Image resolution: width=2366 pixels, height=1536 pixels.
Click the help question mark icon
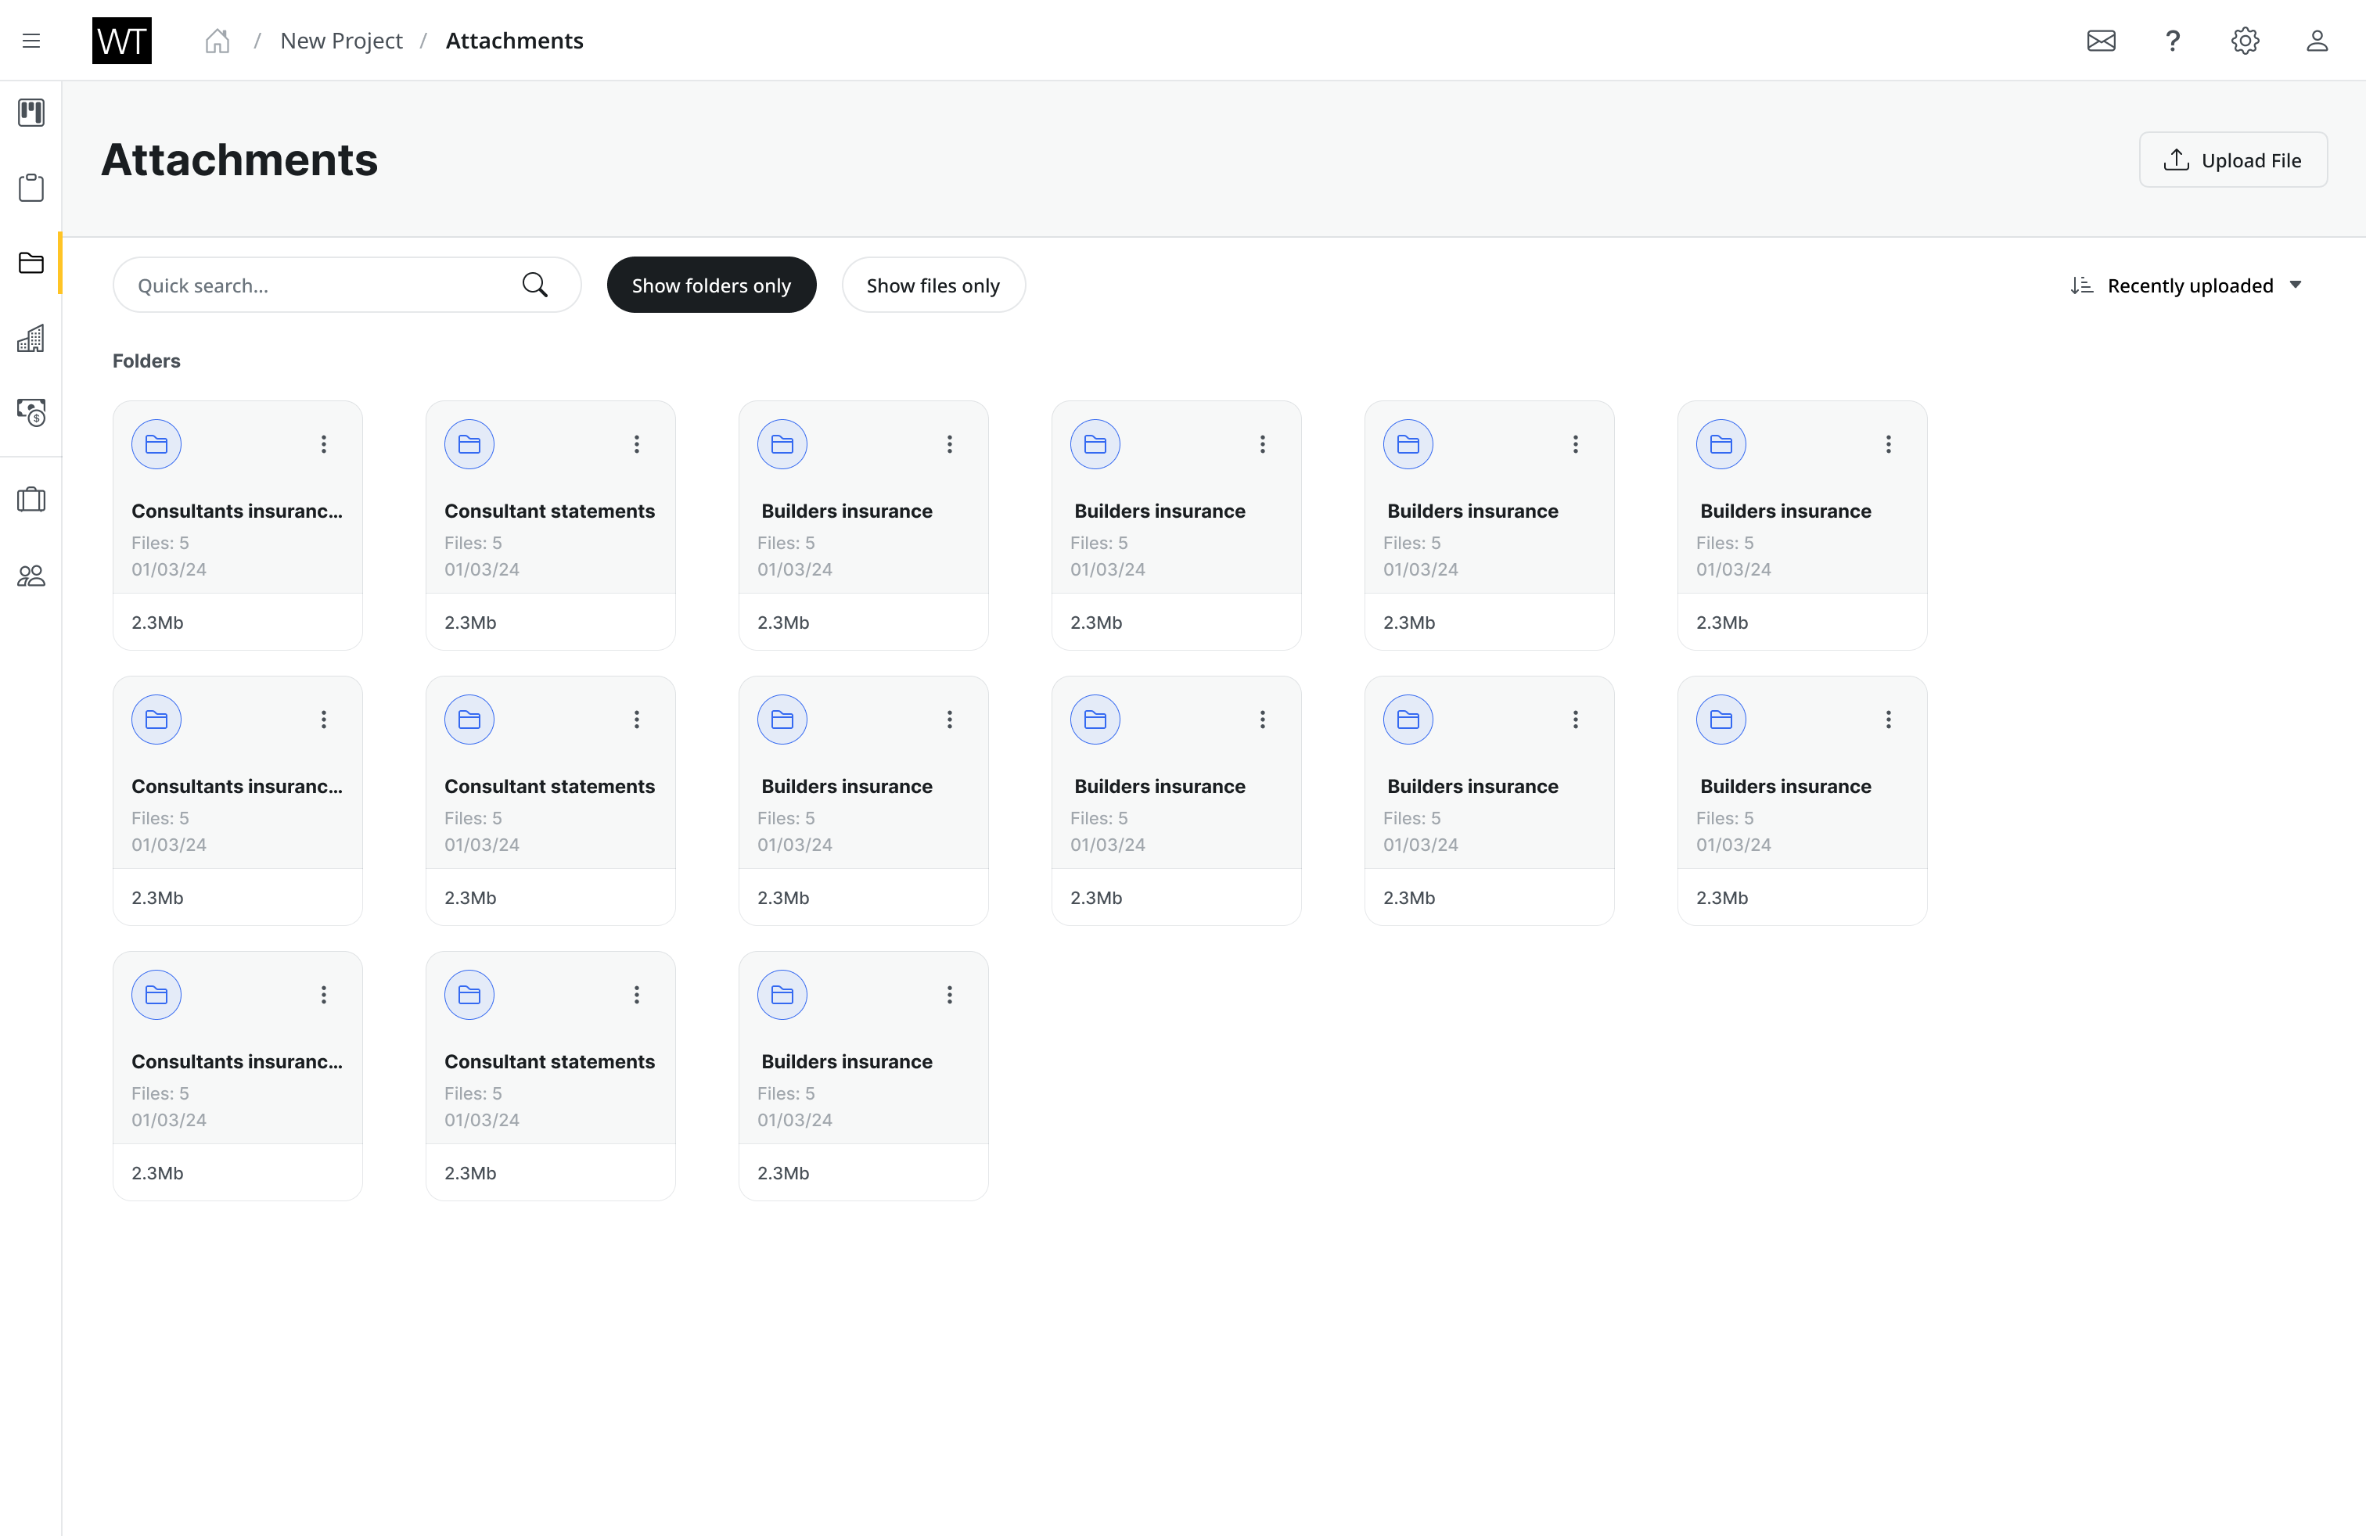click(x=2174, y=41)
